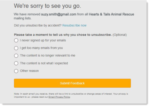This screenshot has width=150, height=107.
Task: Click the "content is not what I expected" label text
Action: (44, 63)
